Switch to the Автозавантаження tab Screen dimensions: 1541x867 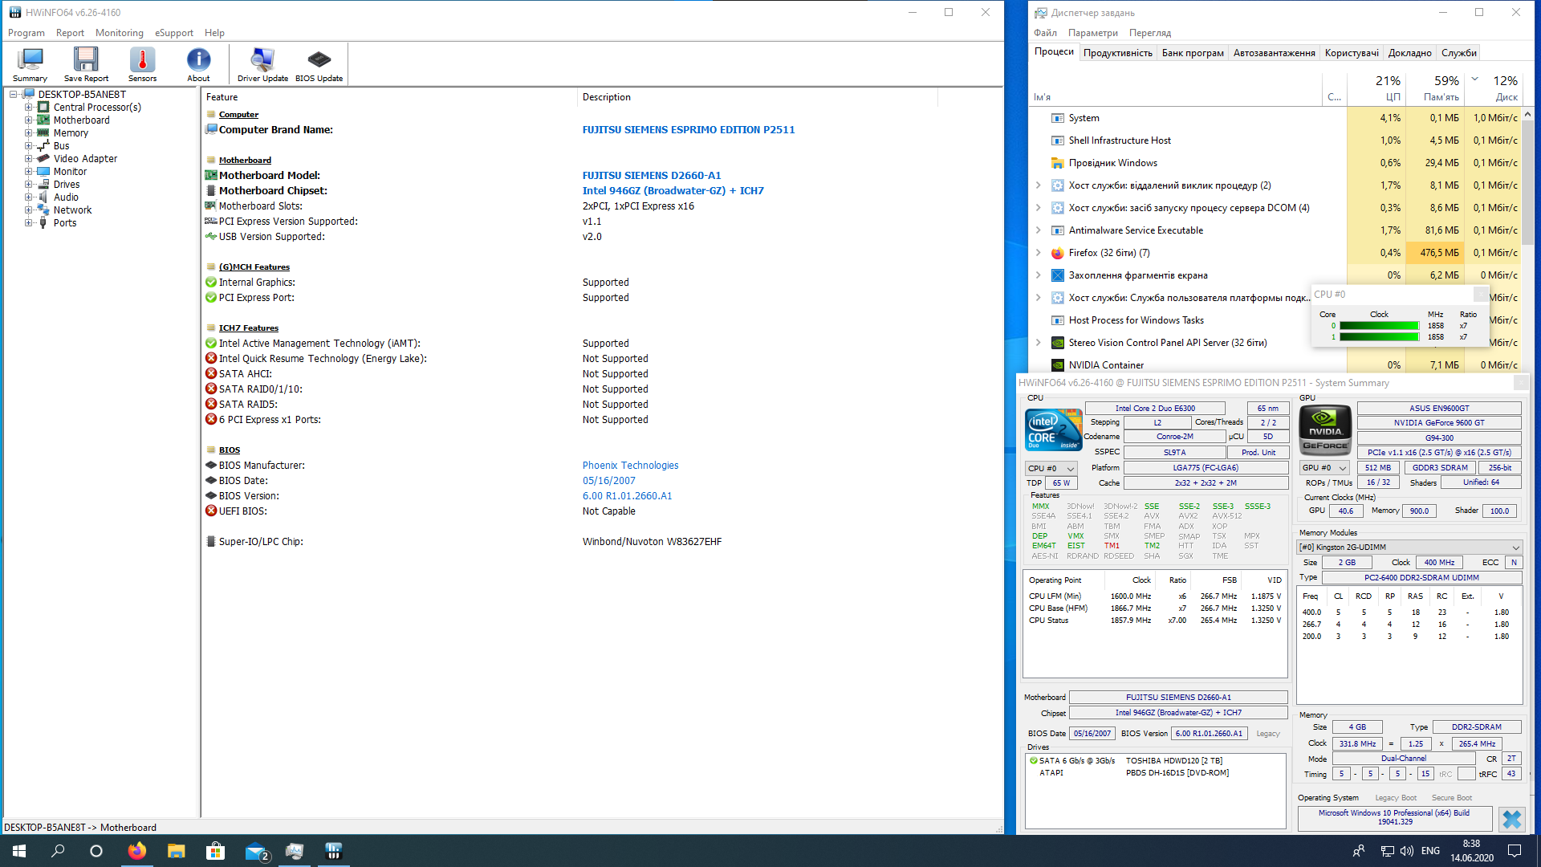click(x=1274, y=53)
